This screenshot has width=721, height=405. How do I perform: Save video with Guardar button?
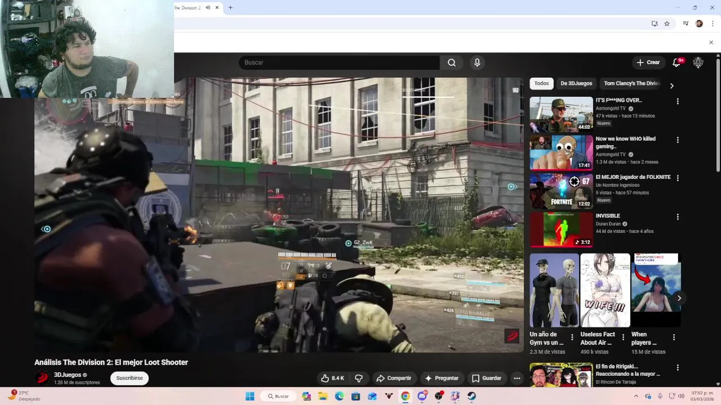pos(487,378)
